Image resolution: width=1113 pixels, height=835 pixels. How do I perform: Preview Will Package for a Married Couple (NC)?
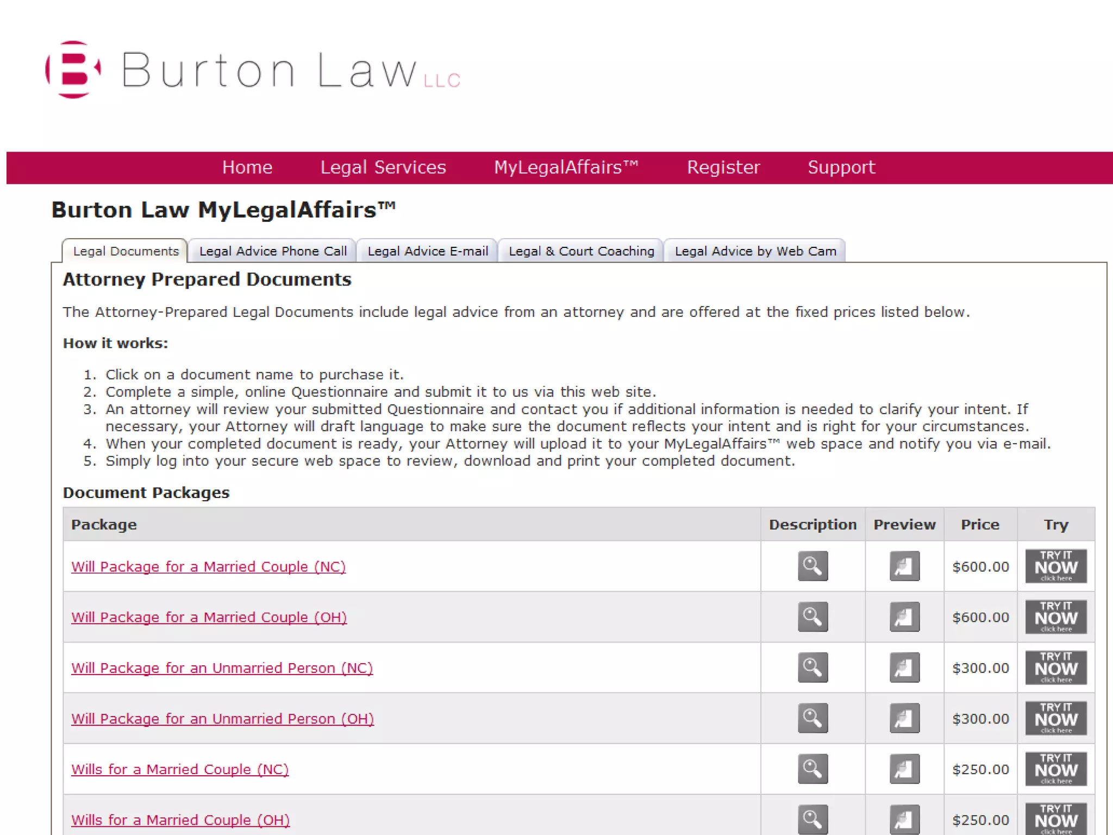[x=904, y=566]
